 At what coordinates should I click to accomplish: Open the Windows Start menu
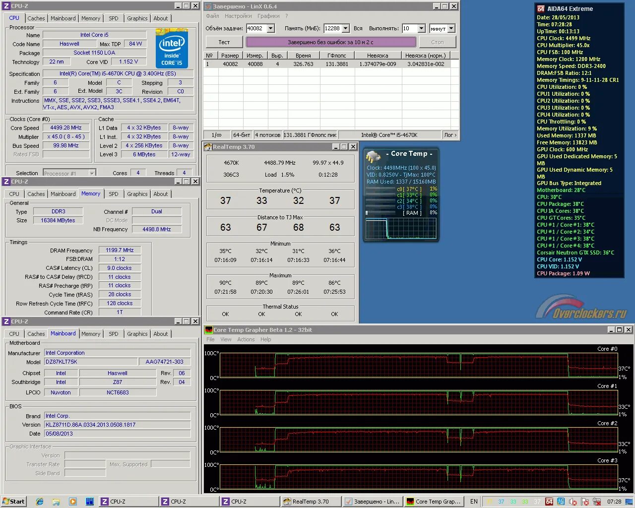click(x=14, y=502)
